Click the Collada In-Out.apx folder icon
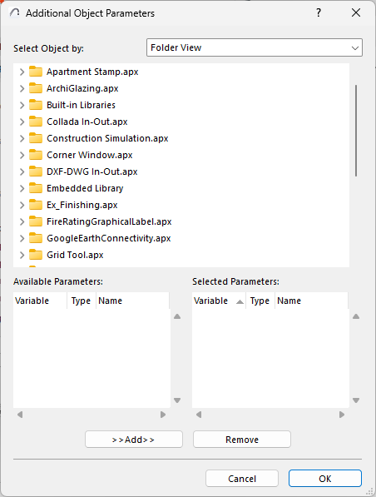 click(36, 122)
